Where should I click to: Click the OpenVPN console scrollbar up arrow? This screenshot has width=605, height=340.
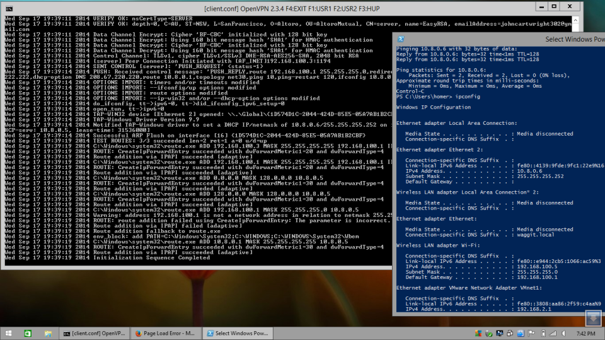click(575, 20)
